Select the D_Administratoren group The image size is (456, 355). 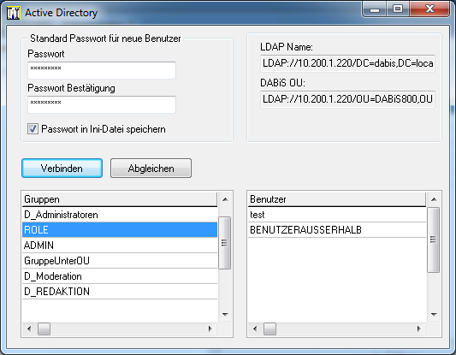pyautogui.click(x=120, y=215)
